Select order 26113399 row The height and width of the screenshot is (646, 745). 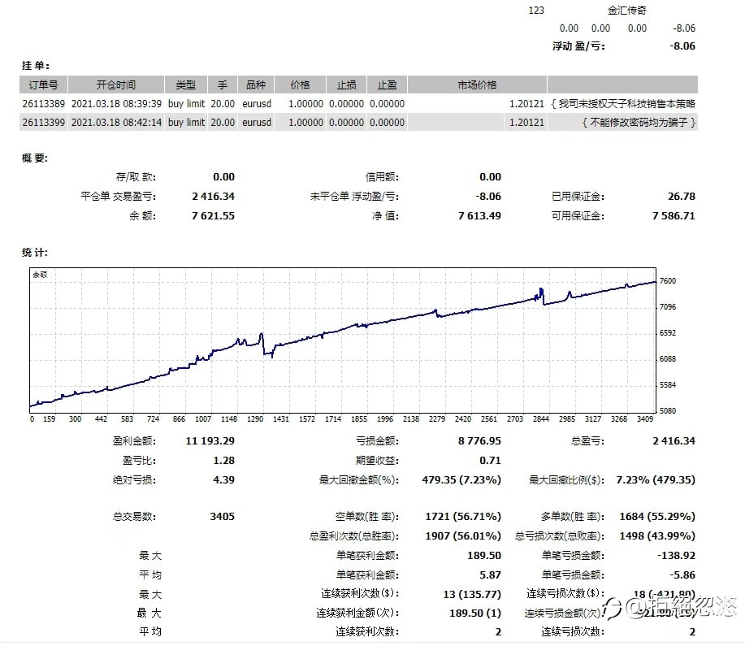[359, 122]
